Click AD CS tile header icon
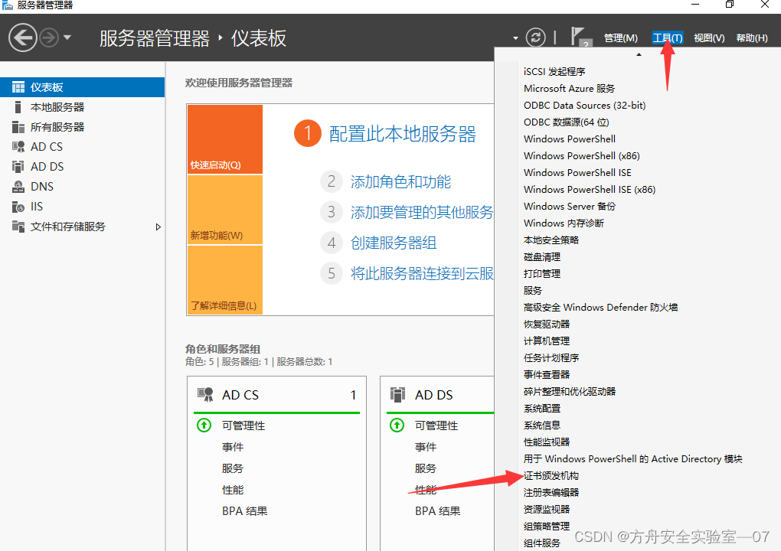Screen dimensions: 781x551 tap(205, 395)
